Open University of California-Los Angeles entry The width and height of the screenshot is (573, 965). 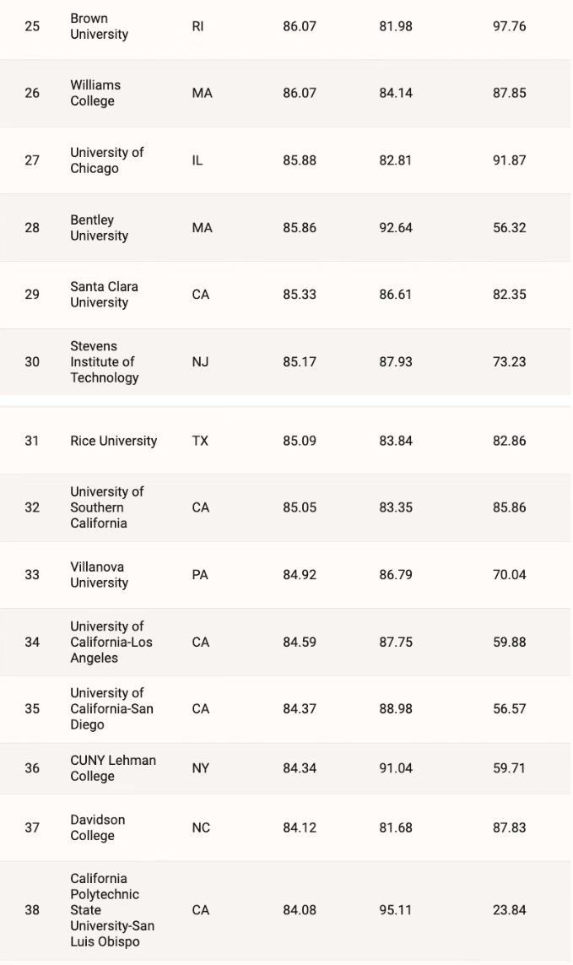click(x=111, y=642)
